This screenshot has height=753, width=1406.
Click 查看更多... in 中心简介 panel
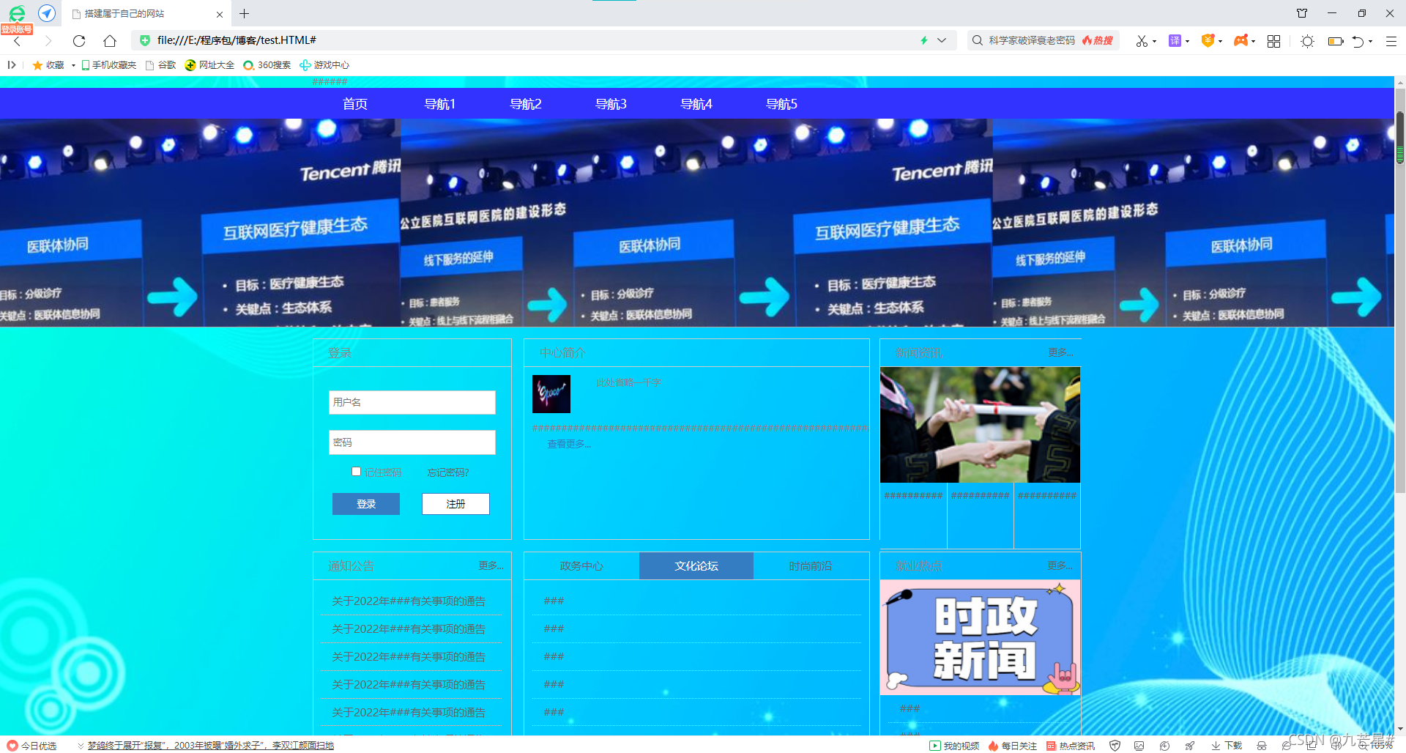coord(569,444)
